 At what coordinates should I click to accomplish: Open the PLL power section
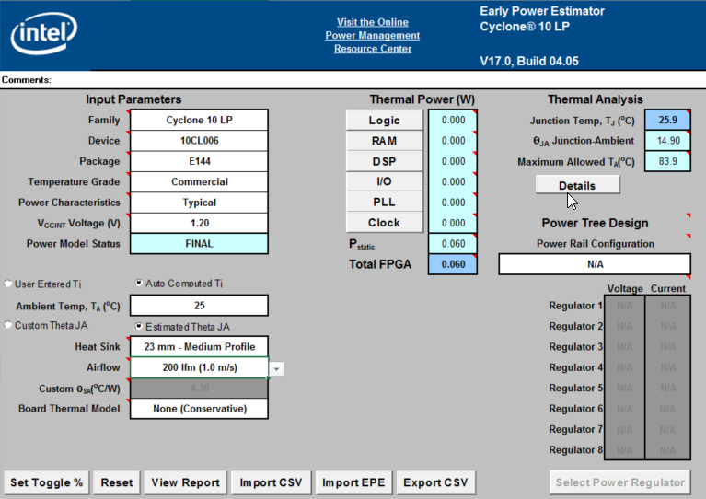384,203
